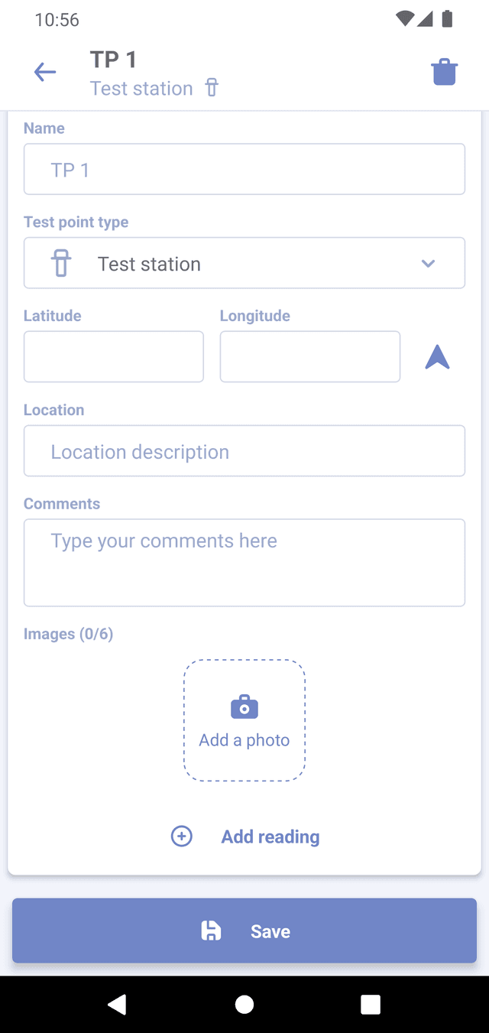
Task: Select the Longitude input field
Action: tap(310, 356)
